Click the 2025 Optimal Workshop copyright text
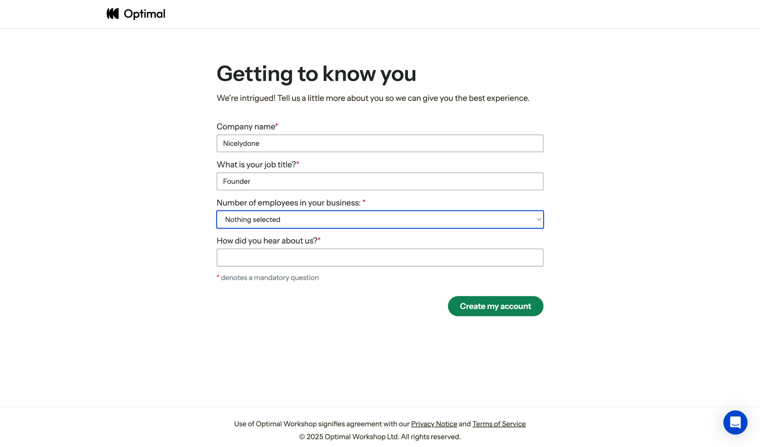The image size is (760, 447). (380, 437)
